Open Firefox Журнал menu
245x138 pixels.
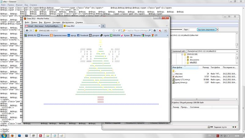(x=47, y=22)
